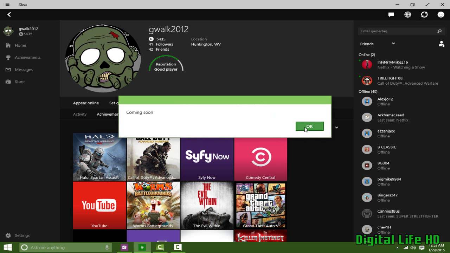The width and height of the screenshot is (450, 253).
Task: Open the Syfy Now tile
Action: (207, 159)
